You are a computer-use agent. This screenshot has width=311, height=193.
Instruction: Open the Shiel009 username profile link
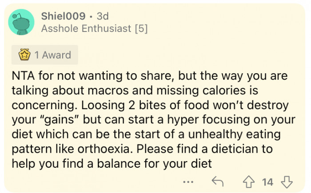[x=63, y=16]
